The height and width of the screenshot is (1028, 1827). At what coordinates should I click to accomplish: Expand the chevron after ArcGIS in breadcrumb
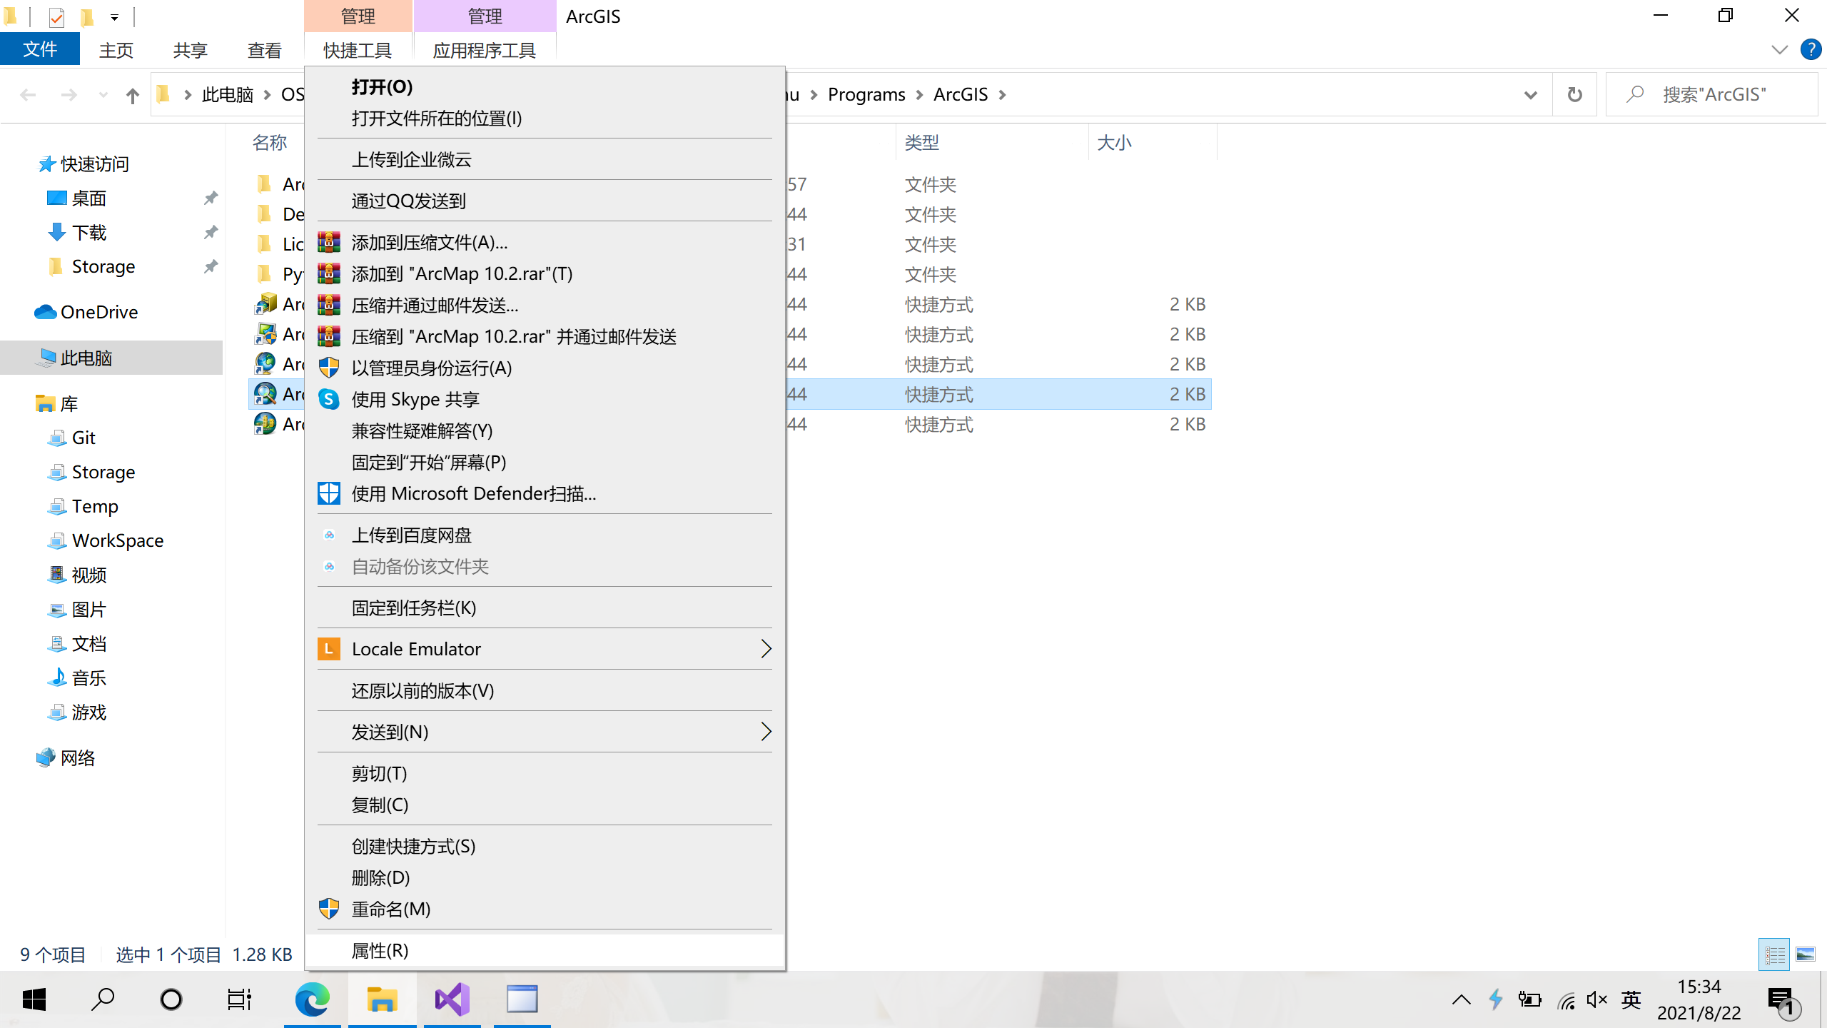coord(1002,95)
